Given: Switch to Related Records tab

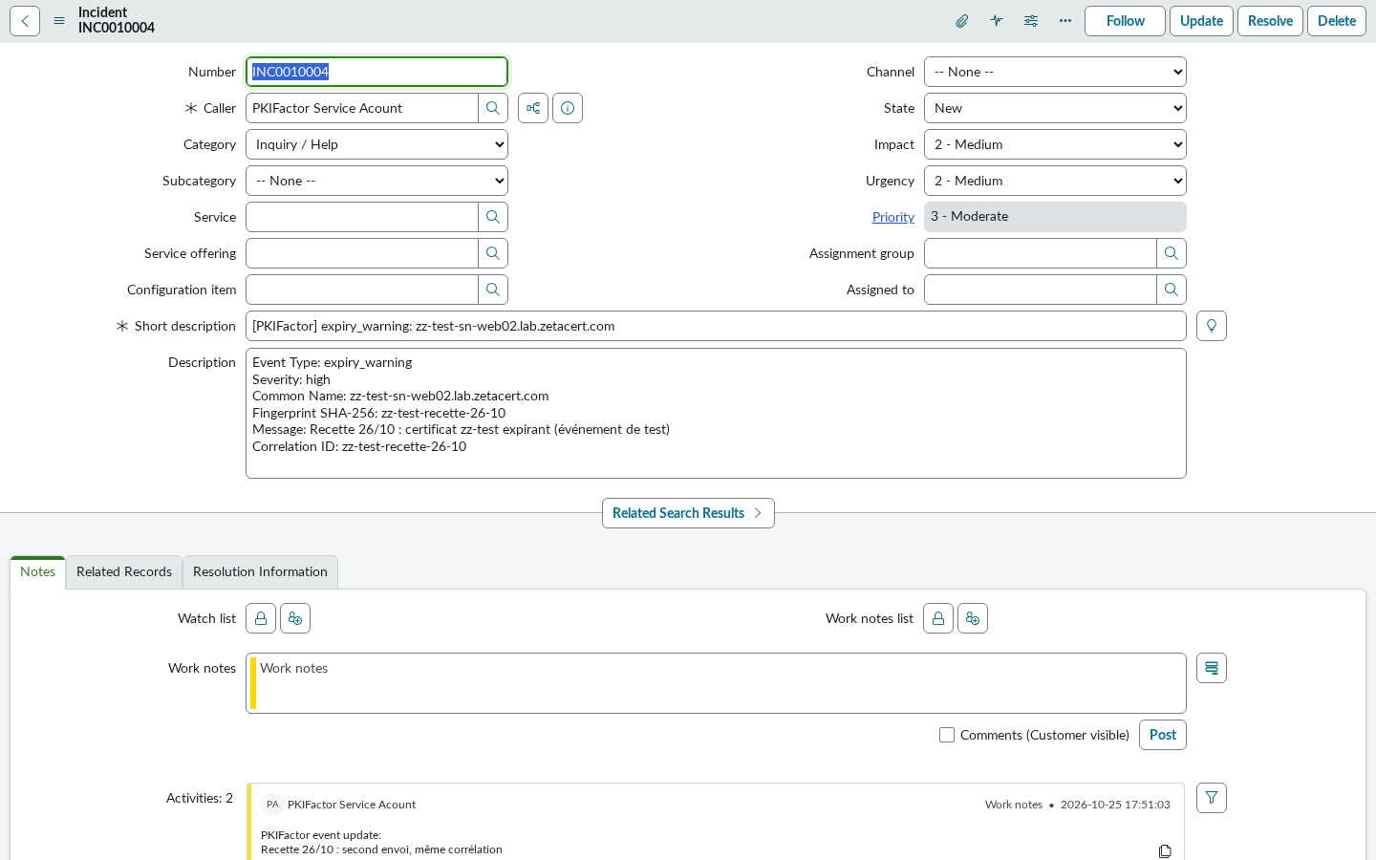Looking at the screenshot, I should point(124,571).
